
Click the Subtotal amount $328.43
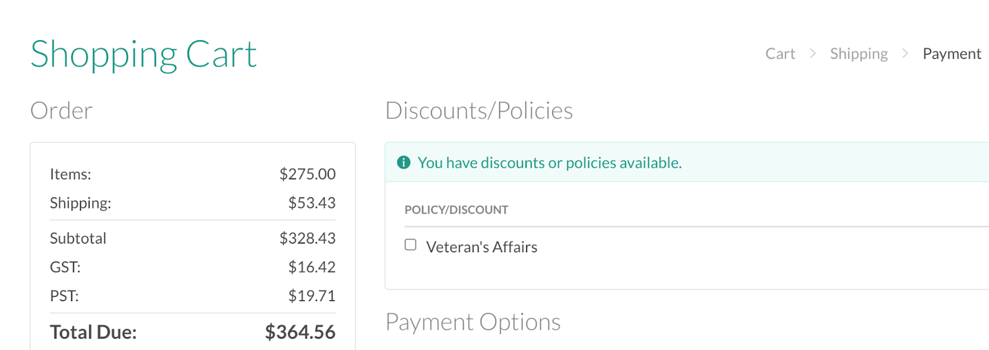click(307, 238)
